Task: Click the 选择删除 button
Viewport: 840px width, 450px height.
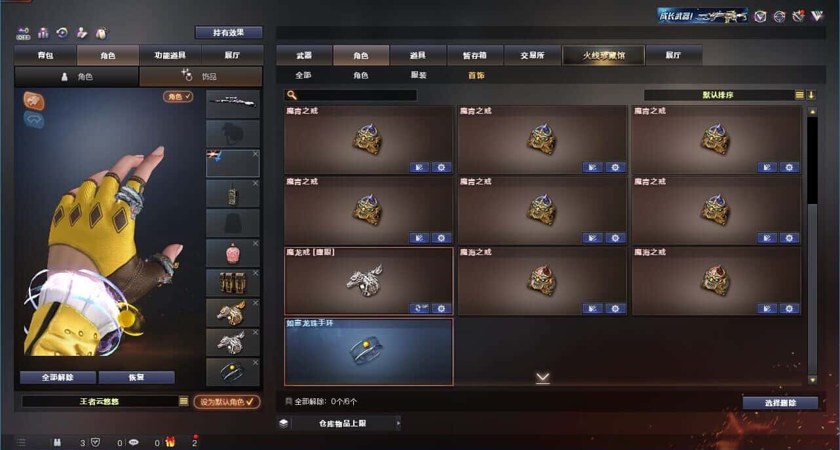Action: pyautogui.click(x=780, y=403)
